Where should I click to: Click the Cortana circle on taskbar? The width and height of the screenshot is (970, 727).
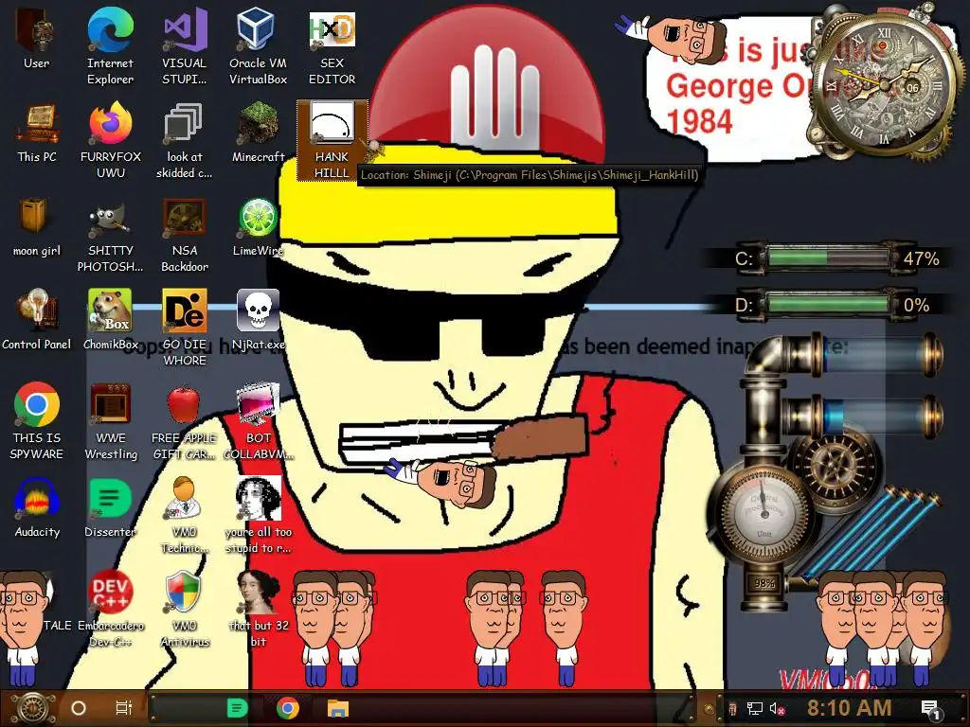79,708
